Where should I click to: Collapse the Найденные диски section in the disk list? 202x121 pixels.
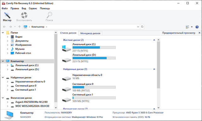tap(154, 69)
